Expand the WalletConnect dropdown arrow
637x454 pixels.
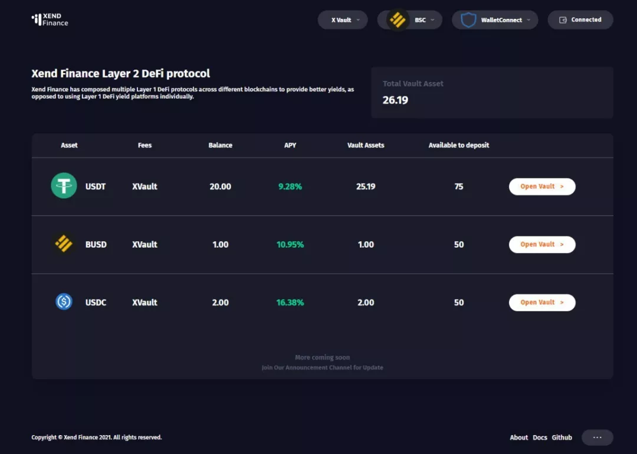[528, 20]
